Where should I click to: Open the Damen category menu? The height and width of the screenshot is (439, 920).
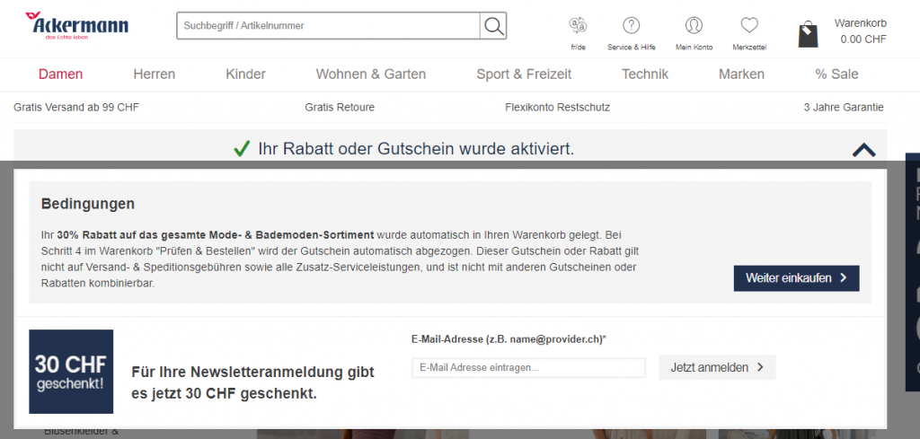(x=60, y=75)
